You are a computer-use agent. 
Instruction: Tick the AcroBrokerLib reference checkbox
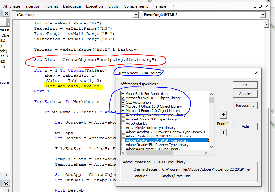tap(123, 123)
